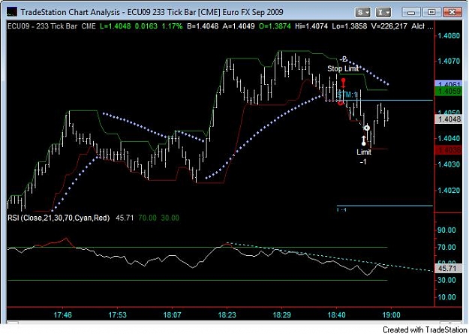Click the 1.4080 price axis label

pyautogui.click(x=449, y=36)
